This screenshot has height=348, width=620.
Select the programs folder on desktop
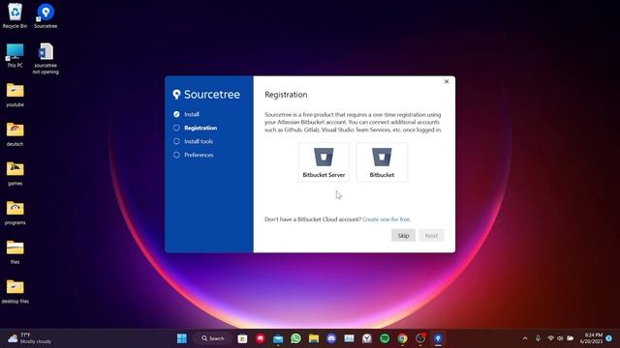point(15,213)
